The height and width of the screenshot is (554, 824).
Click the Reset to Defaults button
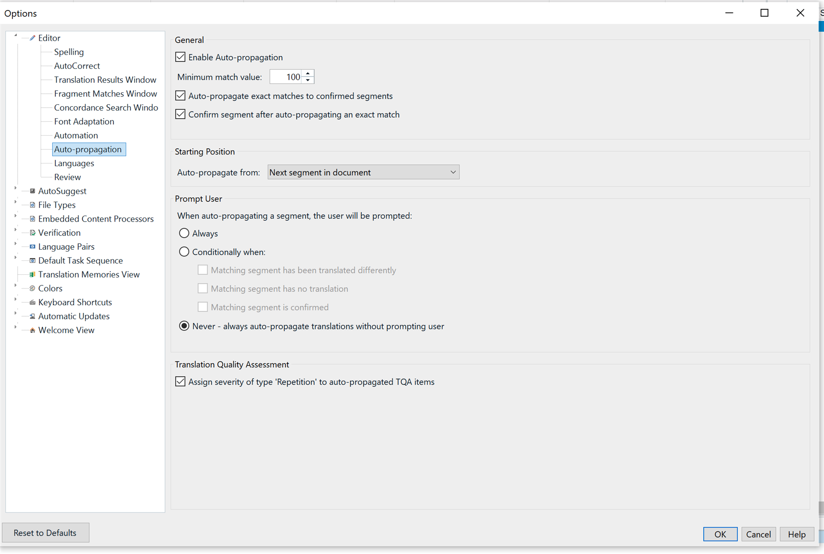point(45,532)
